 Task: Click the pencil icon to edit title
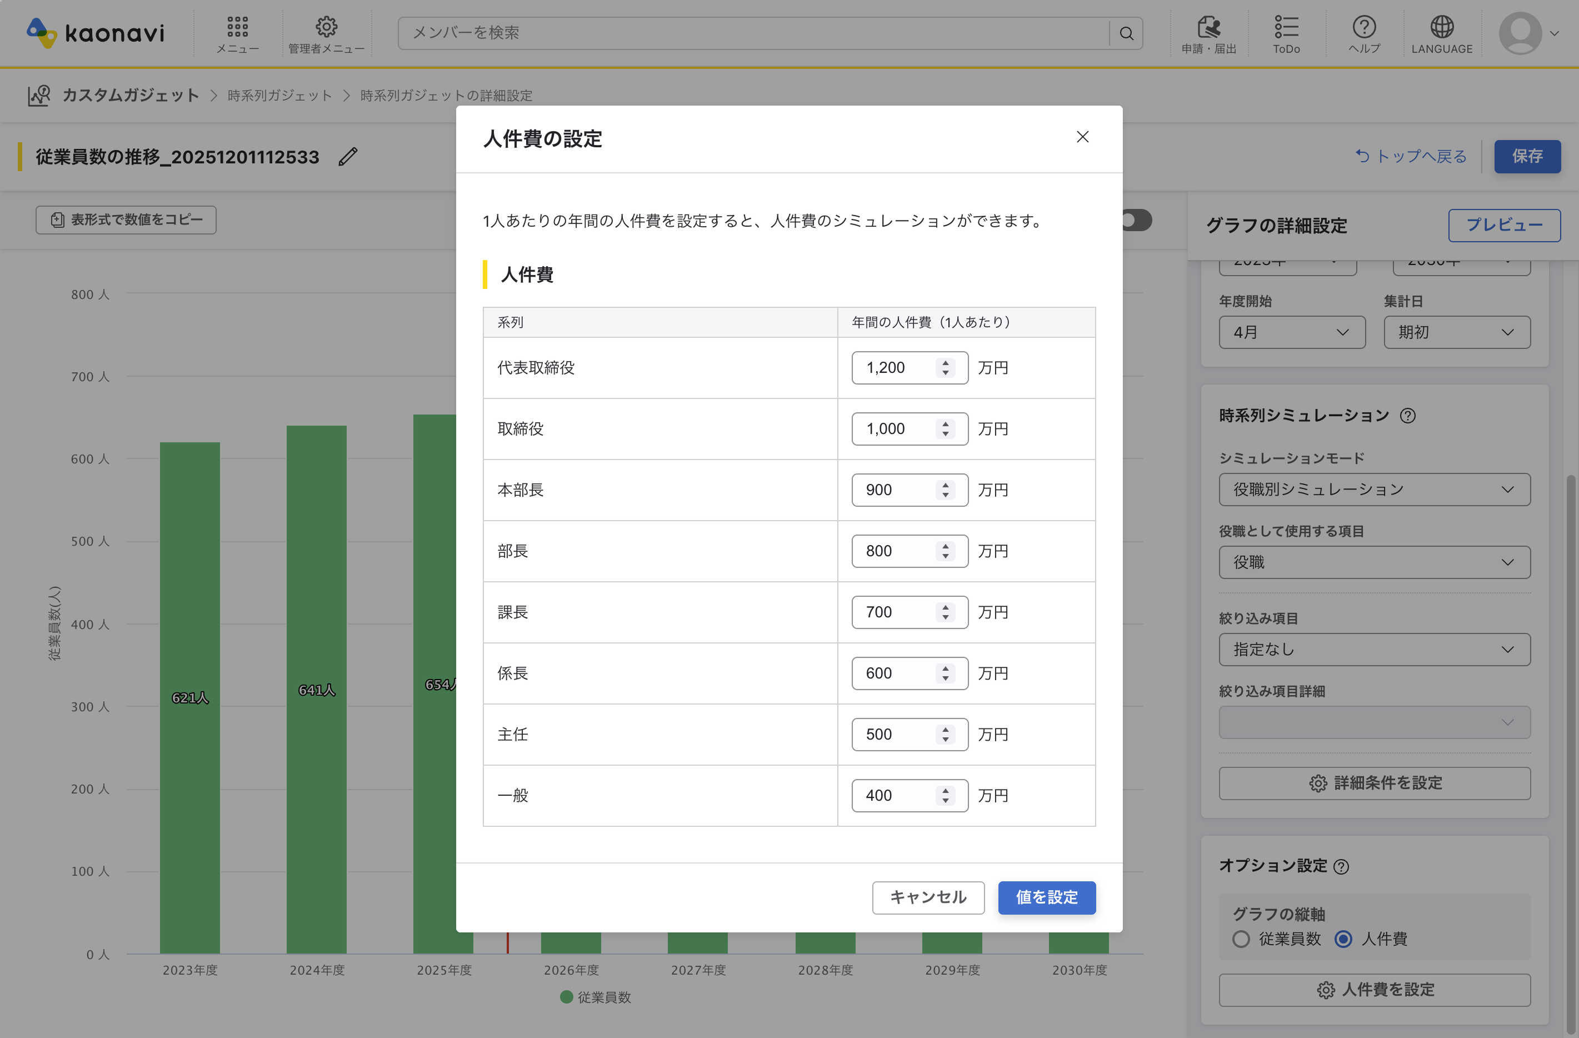348,157
